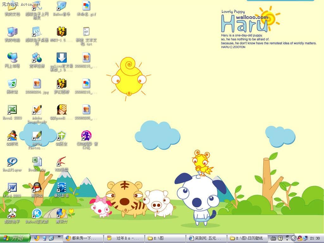Launch KuGoo音乐 desktop shortcut
Image resolution: width=324 pixels, height=243 pixels.
pyautogui.click(x=62, y=8)
